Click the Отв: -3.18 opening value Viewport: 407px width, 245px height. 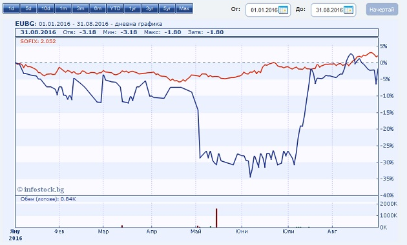point(79,32)
